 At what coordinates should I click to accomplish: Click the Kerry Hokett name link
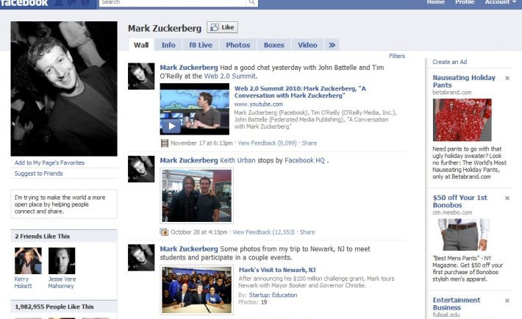coord(23,283)
